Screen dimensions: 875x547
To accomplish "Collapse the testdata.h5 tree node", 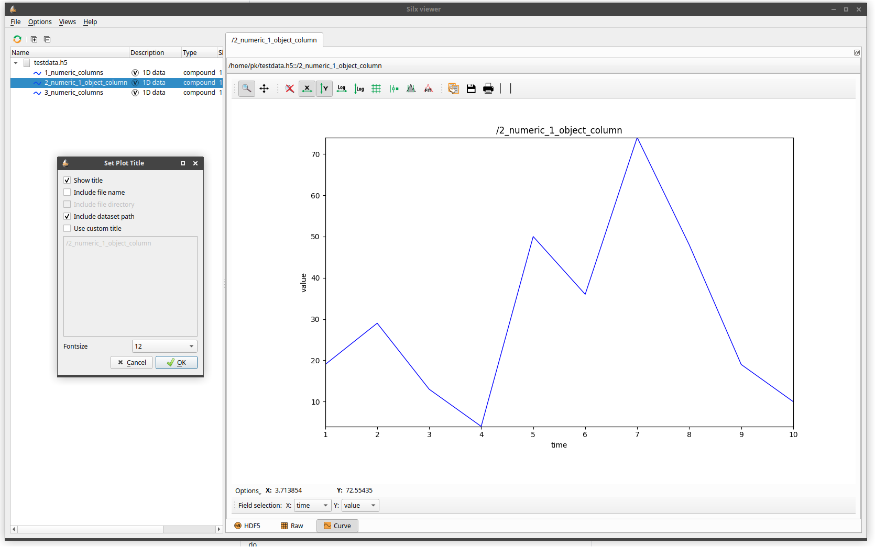I will click(16, 63).
